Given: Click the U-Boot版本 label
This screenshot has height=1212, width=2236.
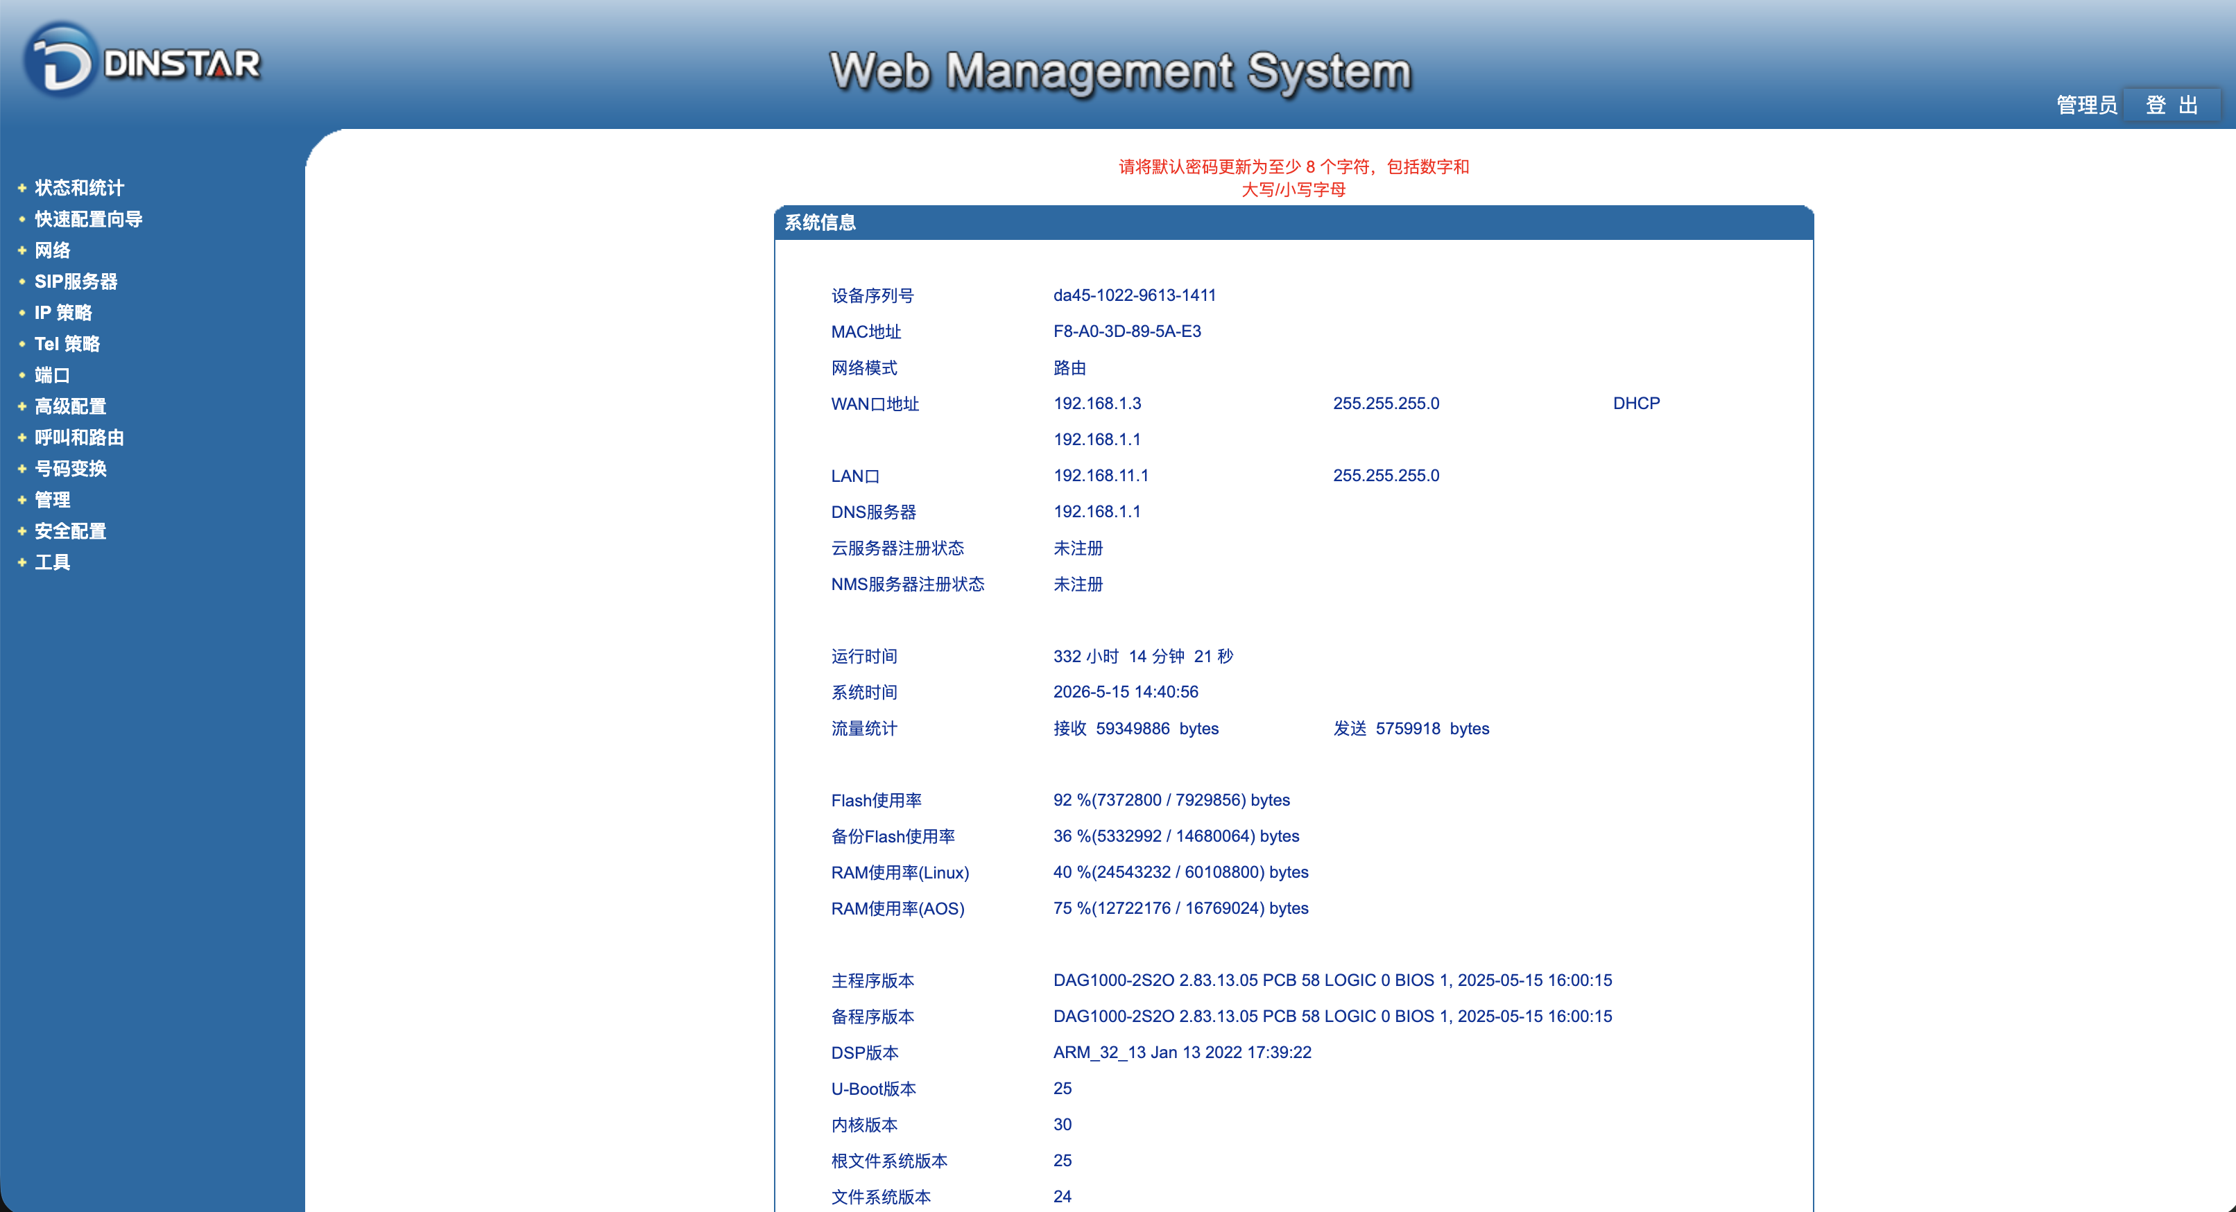Looking at the screenshot, I should (873, 1089).
